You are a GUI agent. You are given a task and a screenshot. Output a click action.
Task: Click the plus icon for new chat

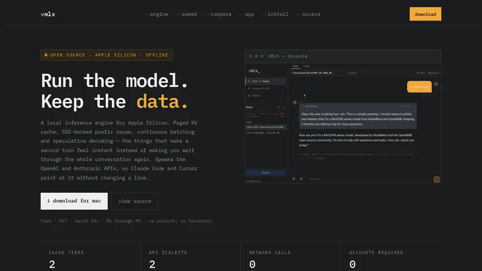coord(283,107)
